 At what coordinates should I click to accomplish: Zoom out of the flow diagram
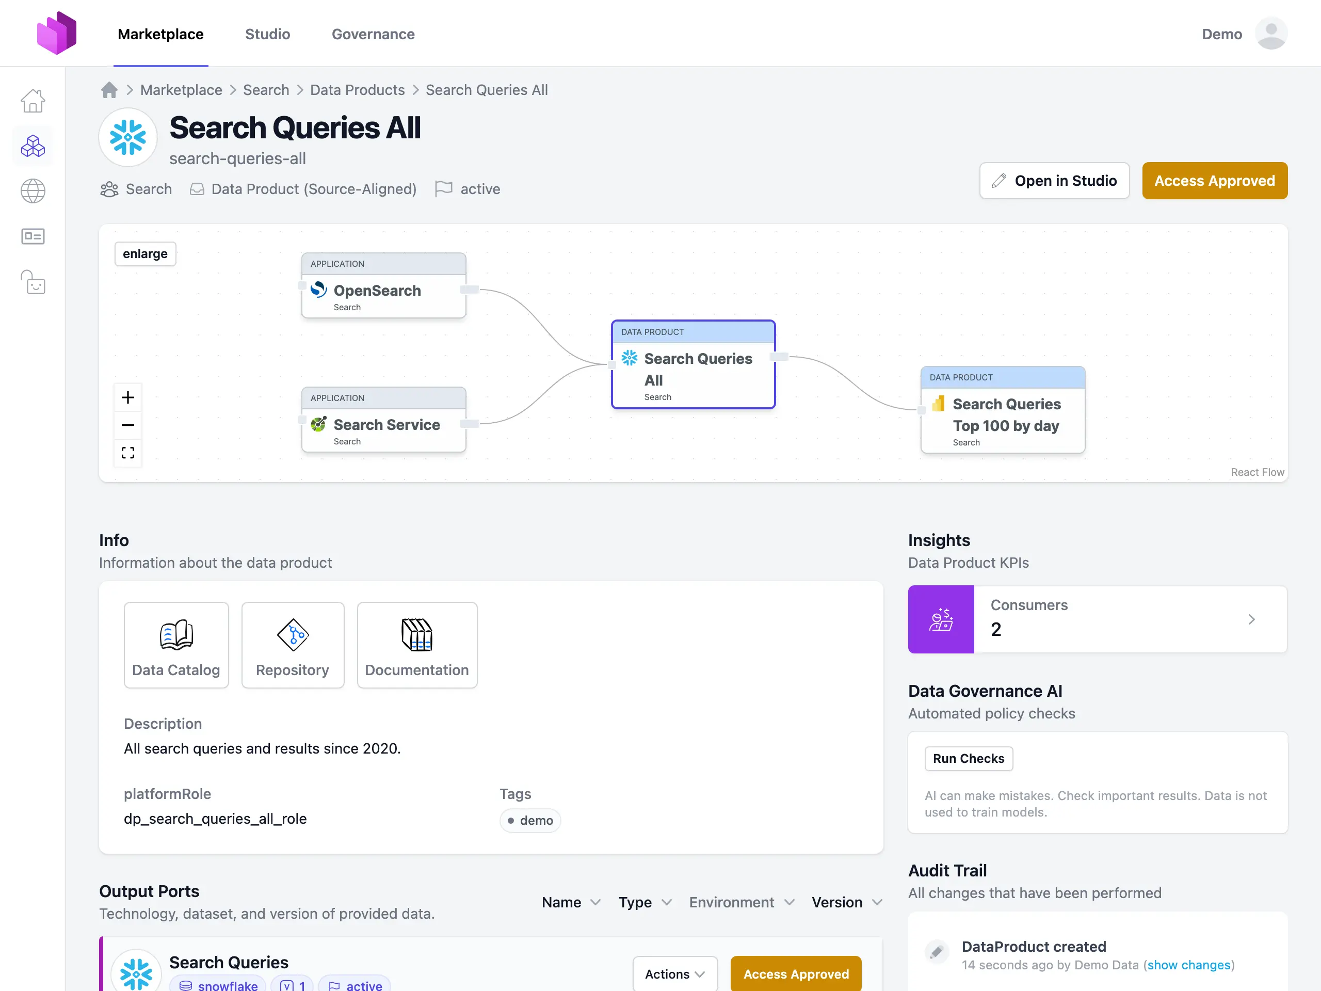128,425
